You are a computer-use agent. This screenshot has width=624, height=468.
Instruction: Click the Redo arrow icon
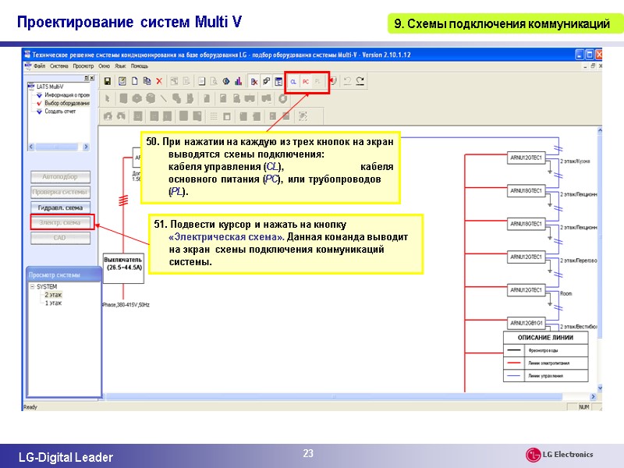tap(360, 81)
